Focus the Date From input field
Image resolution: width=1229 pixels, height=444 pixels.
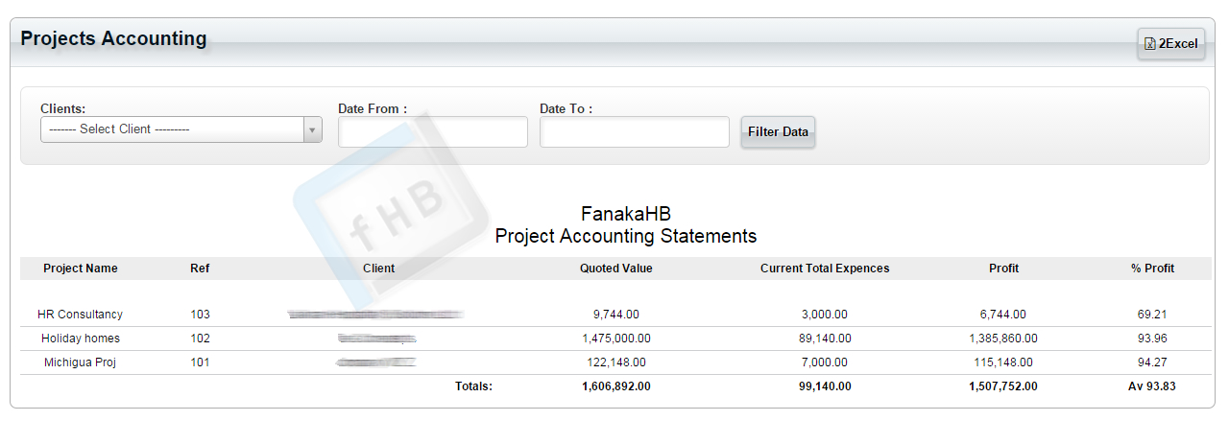point(433,132)
